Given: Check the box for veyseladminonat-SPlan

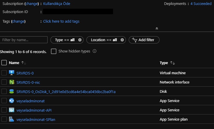Looking at the screenshot, I should [4, 119].
